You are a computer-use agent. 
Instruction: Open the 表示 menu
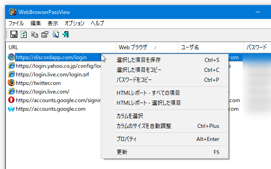point(53,23)
